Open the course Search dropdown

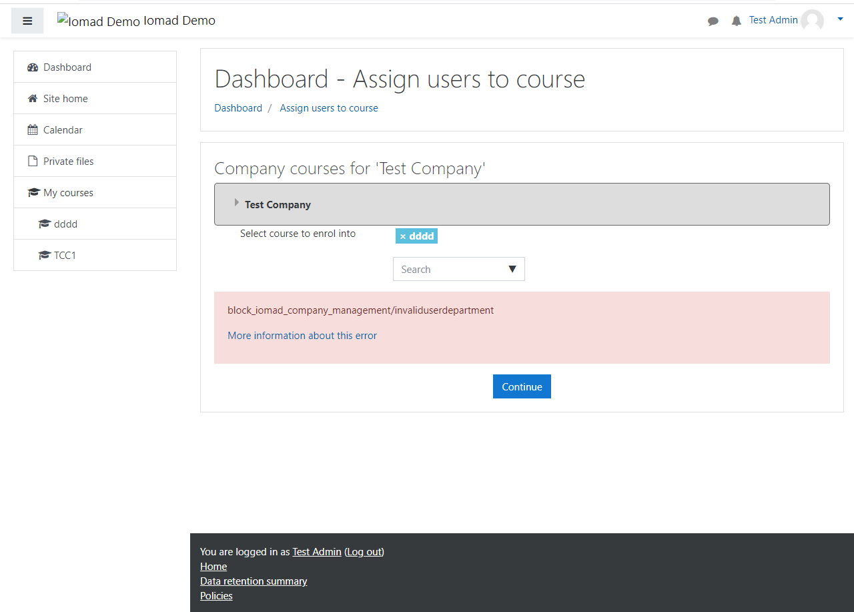coord(458,269)
